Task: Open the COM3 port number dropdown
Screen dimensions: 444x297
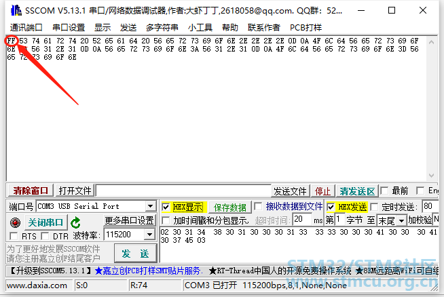Action: (151, 206)
